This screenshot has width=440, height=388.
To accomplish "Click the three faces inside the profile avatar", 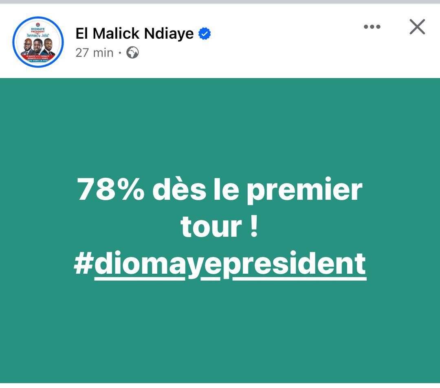I will 38,47.
